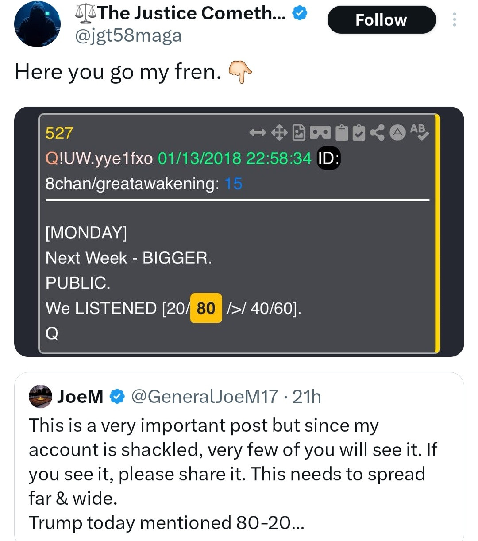Click the blank clipboard icon
Viewport: 478px width, 541px height.
(341, 132)
